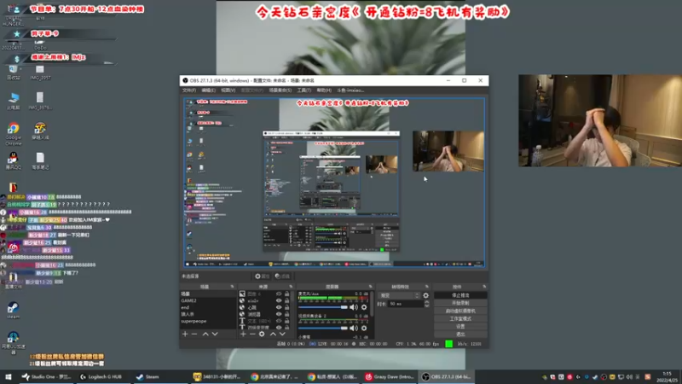Switch to Studio One in the taskbar
The width and height of the screenshot is (682, 384).
pos(47,376)
